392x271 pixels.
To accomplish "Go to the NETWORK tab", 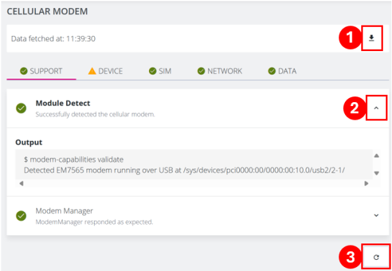I will pyautogui.click(x=220, y=71).
